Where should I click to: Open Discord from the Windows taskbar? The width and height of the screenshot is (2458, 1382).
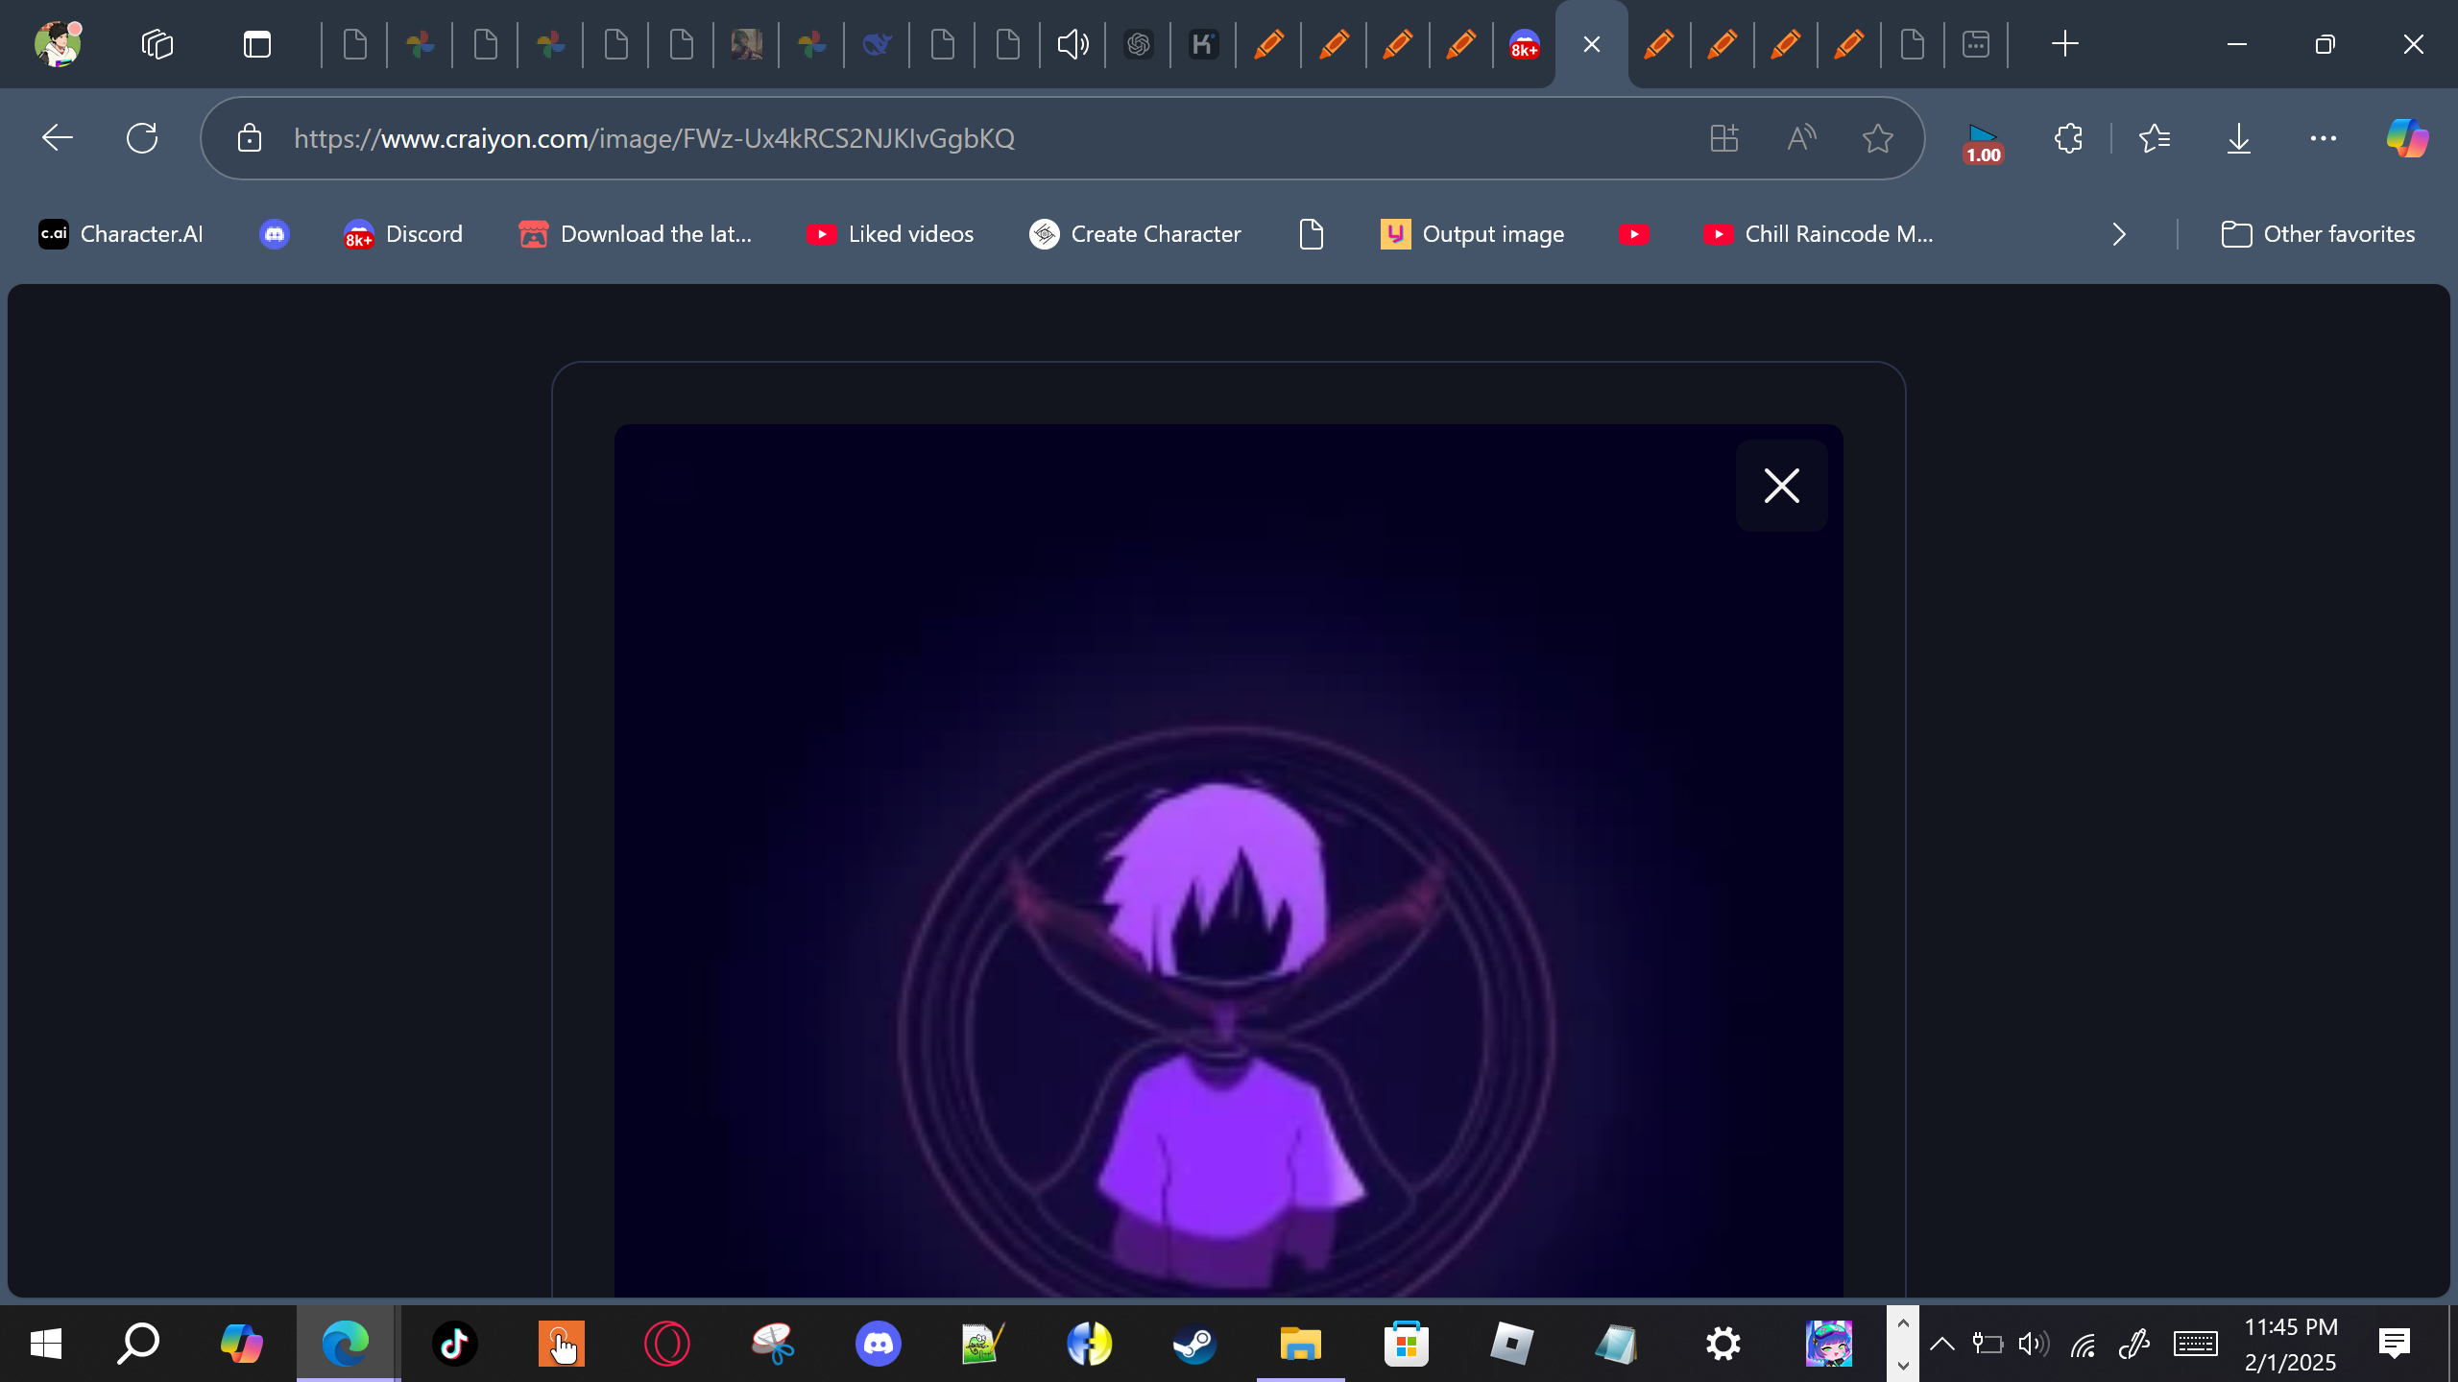click(878, 1344)
